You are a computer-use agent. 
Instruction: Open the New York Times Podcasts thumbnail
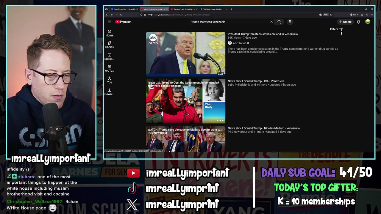click(185, 101)
